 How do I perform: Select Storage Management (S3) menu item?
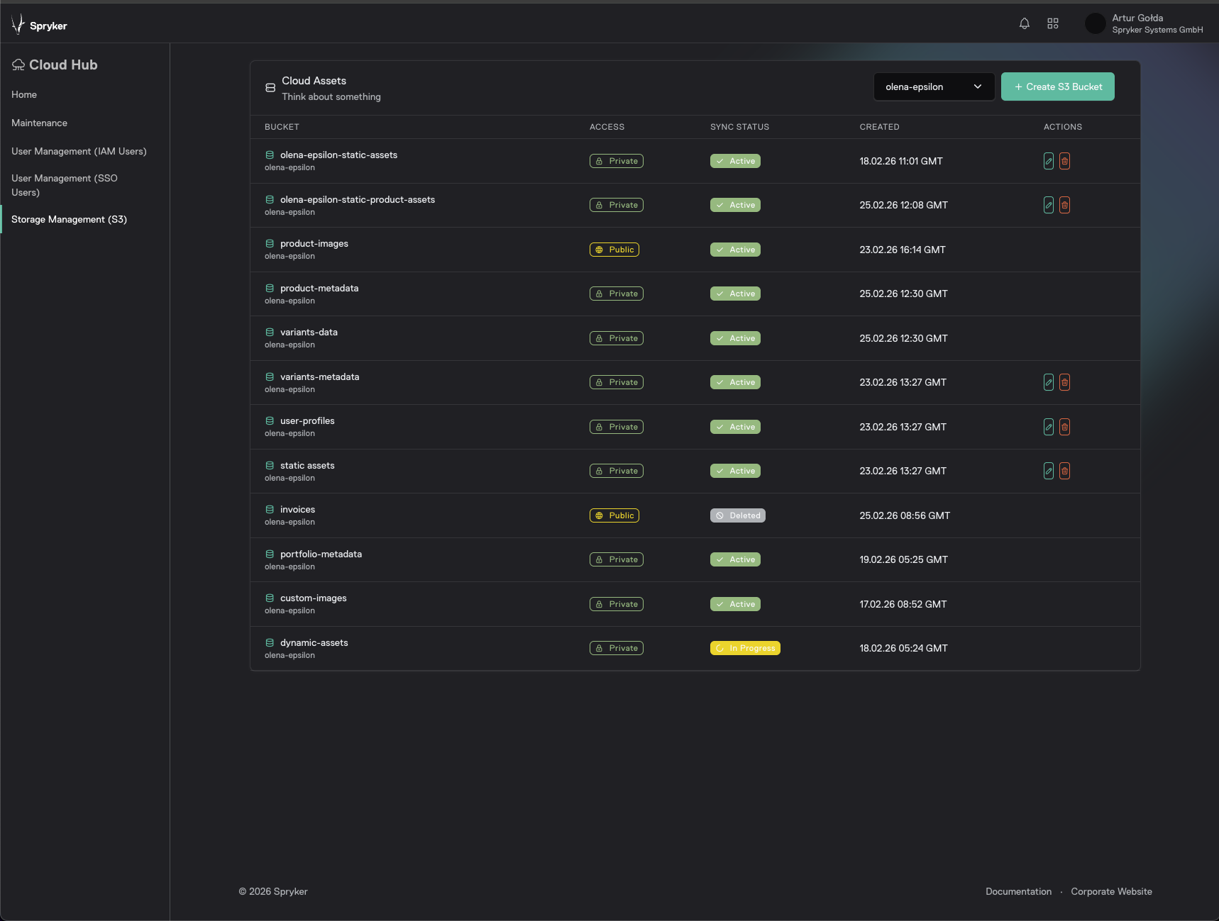click(69, 219)
